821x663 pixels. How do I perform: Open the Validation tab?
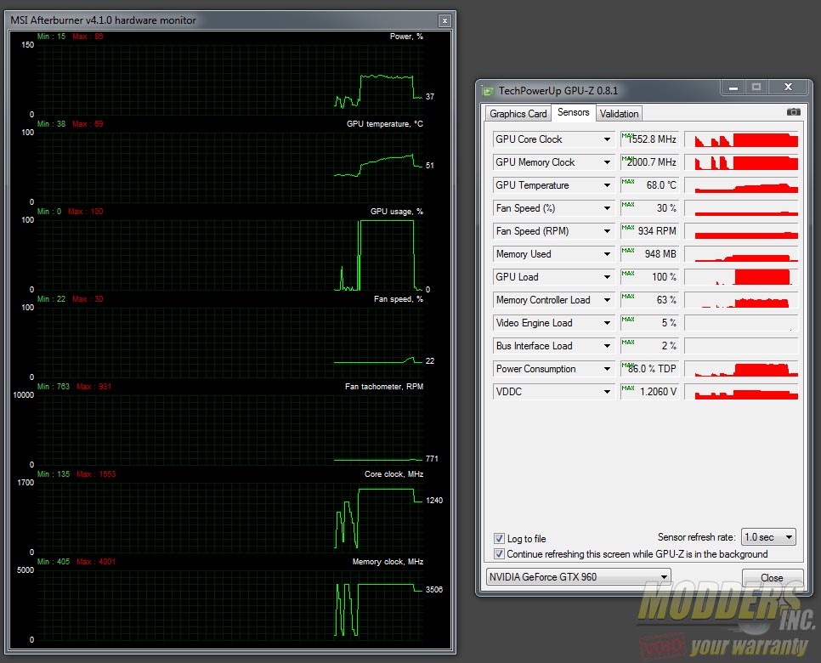[x=619, y=114]
